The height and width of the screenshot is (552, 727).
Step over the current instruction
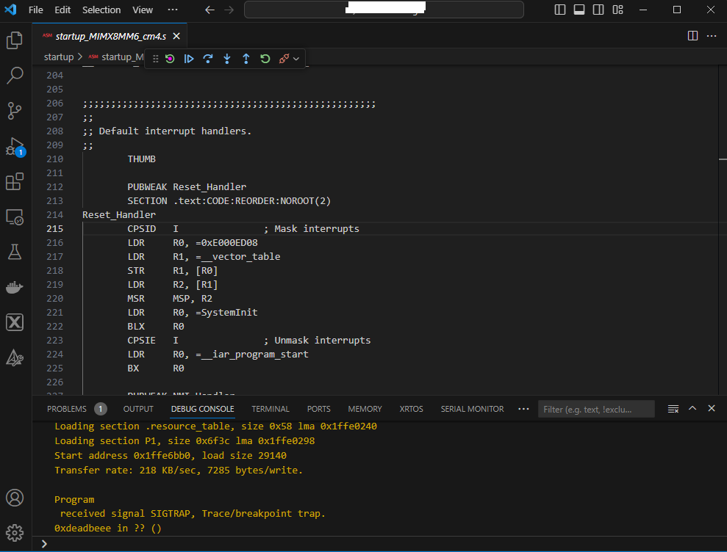[208, 59]
